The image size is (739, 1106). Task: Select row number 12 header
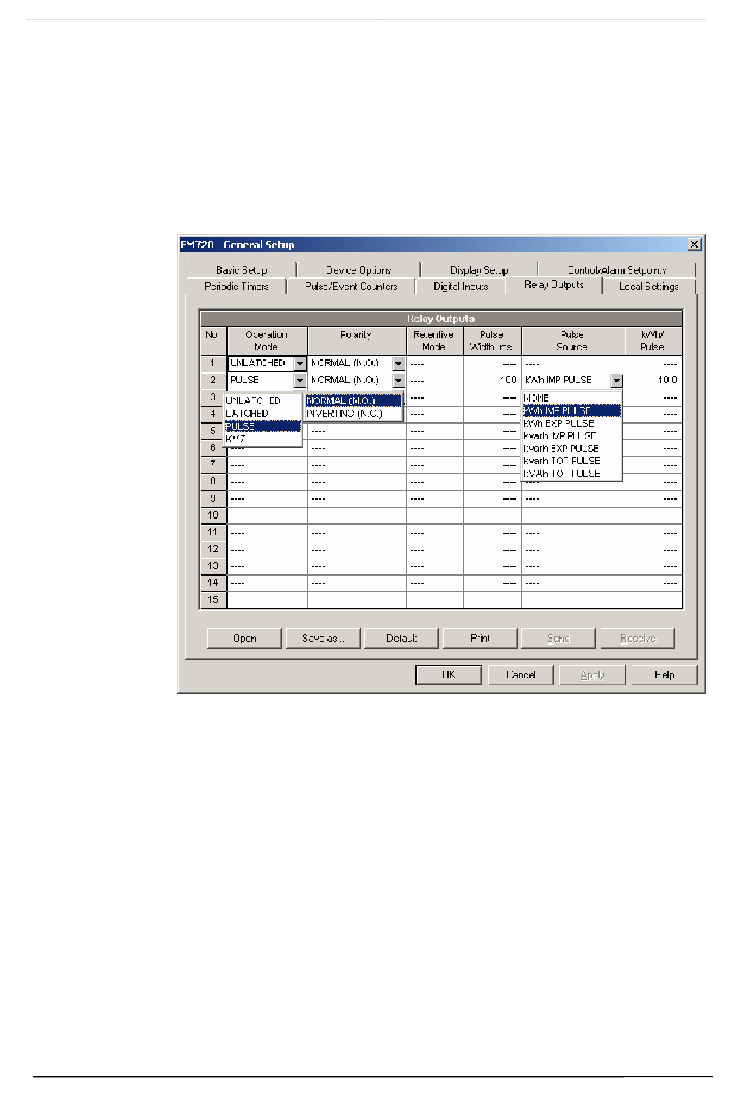213,549
